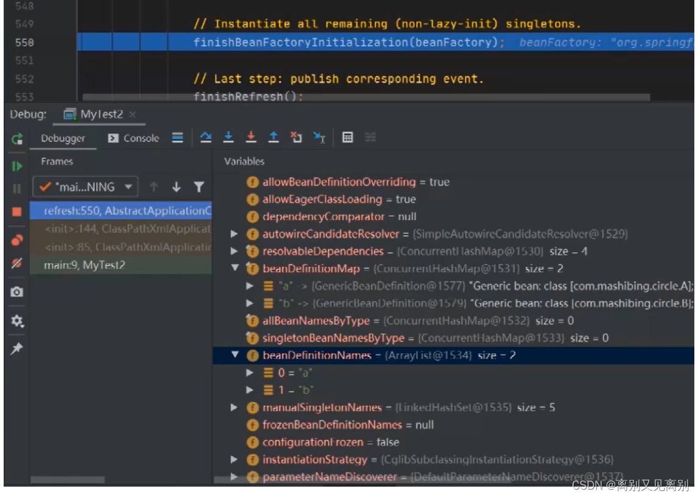Close the MyTest2 debug tab
Viewport: 698px width, 497px height.
(x=132, y=115)
